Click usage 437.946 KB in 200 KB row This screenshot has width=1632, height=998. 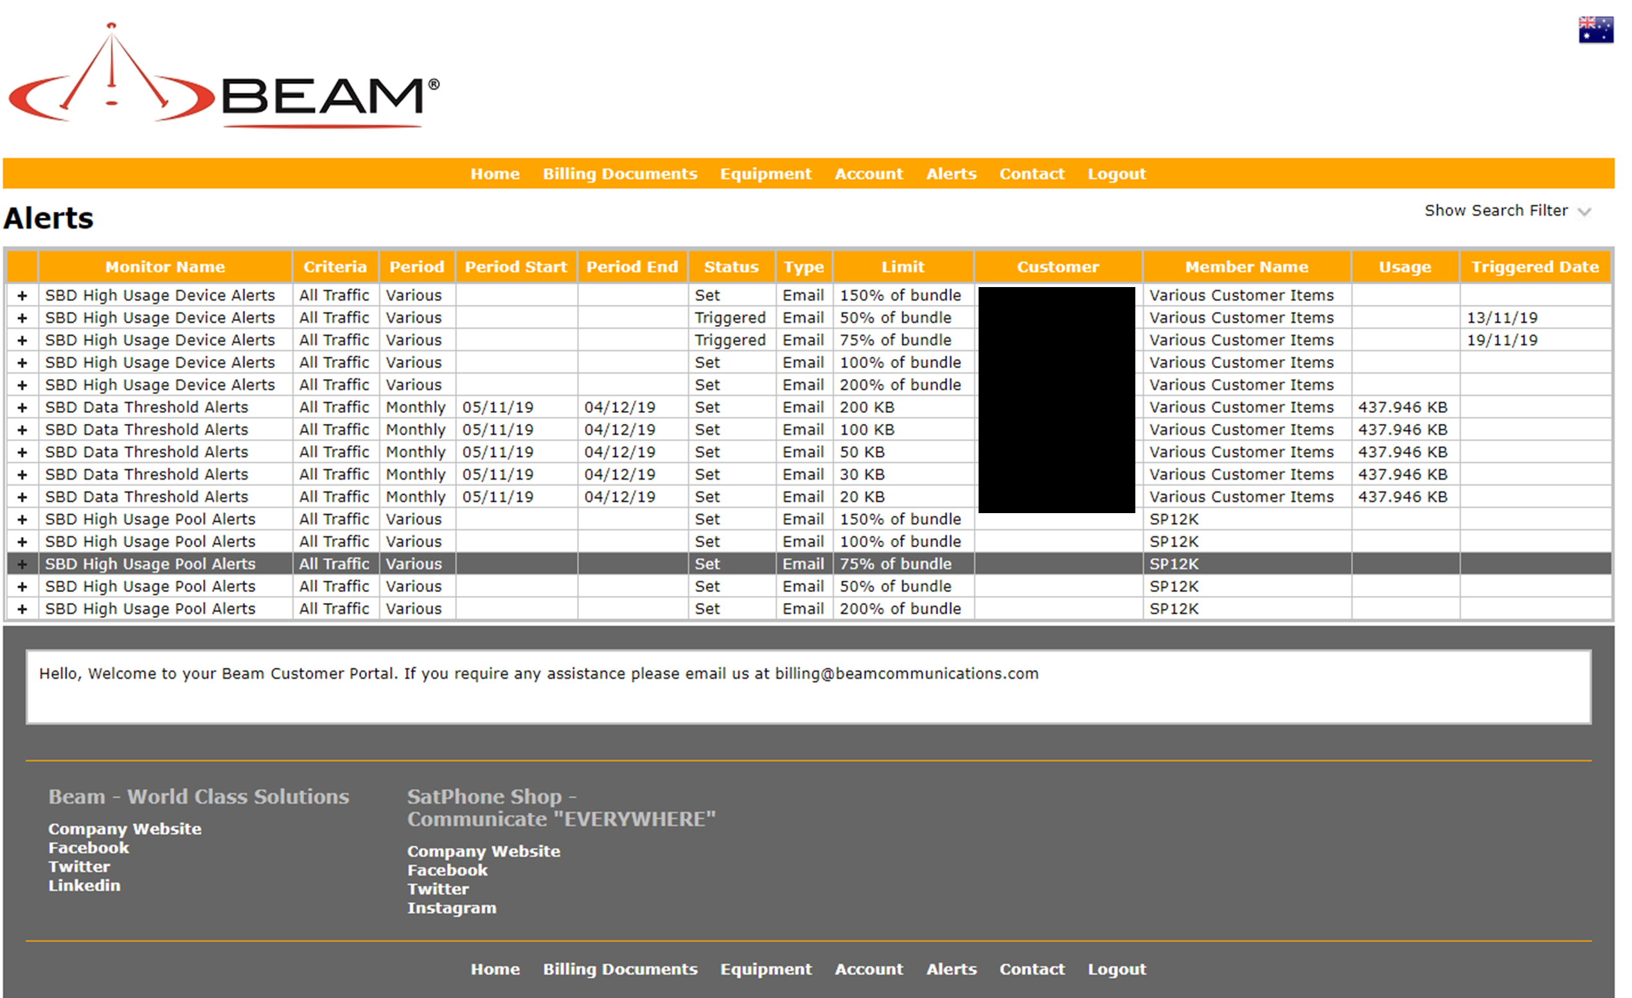[x=1402, y=408]
